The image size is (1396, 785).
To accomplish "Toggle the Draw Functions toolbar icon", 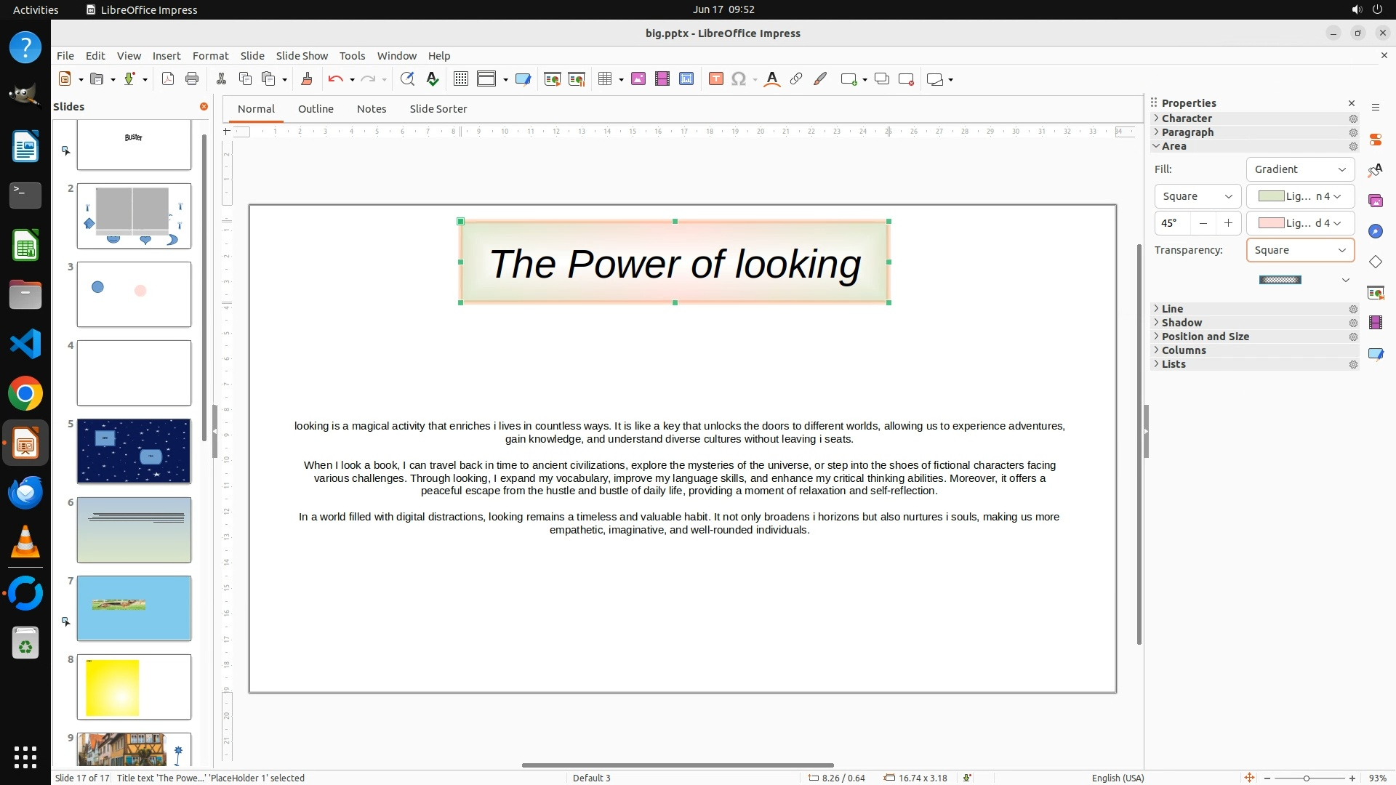I will coord(820,79).
